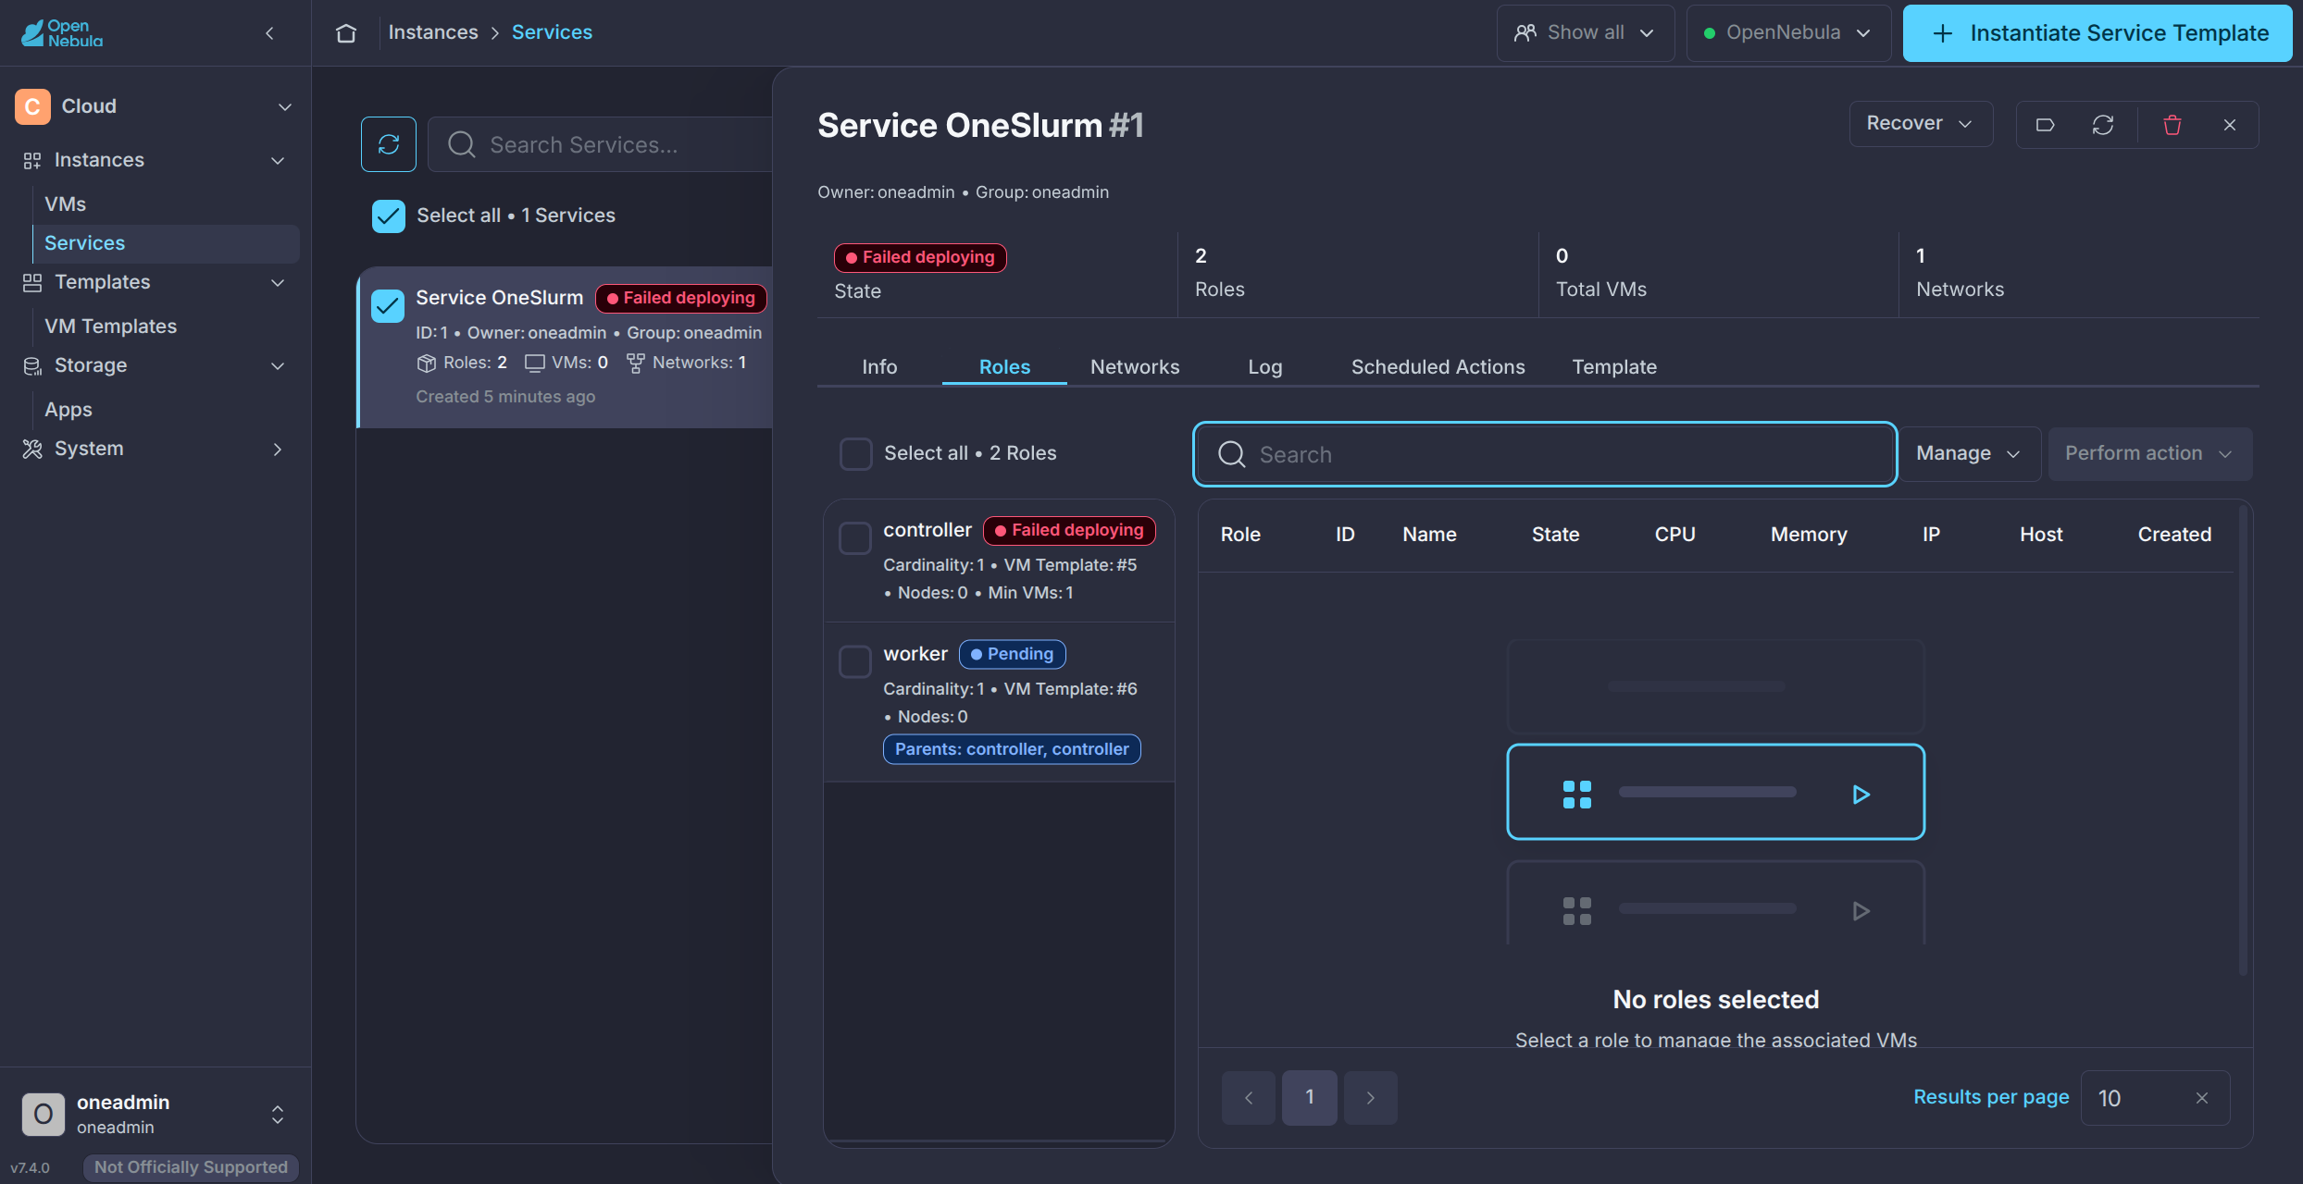The image size is (2303, 1184).
Task: Click the oneadmin avatar icon
Action: pos(43,1114)
